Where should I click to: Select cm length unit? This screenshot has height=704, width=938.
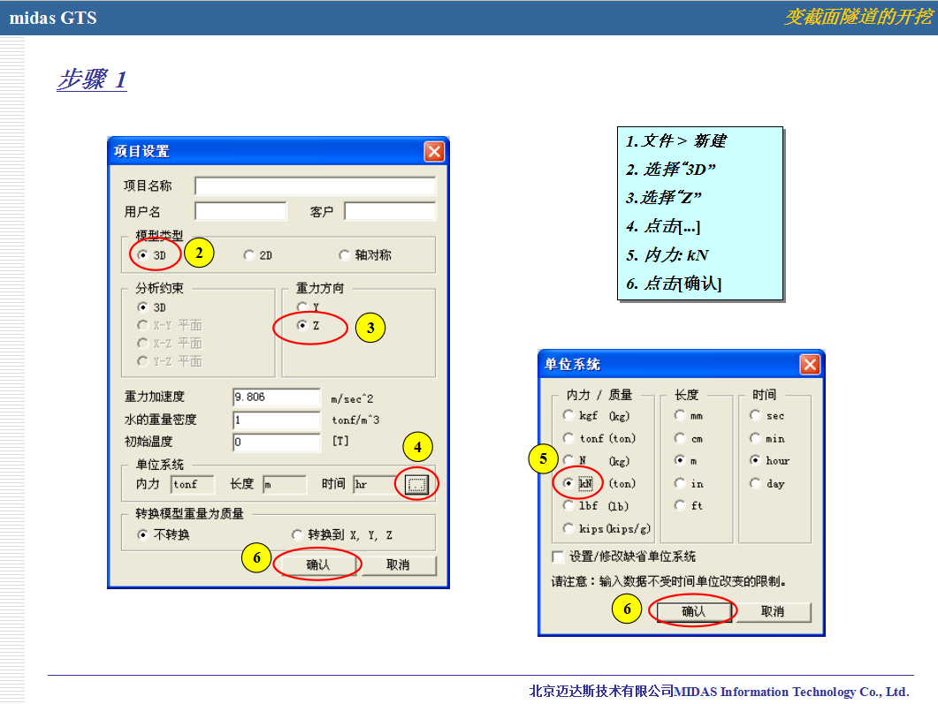680,438
